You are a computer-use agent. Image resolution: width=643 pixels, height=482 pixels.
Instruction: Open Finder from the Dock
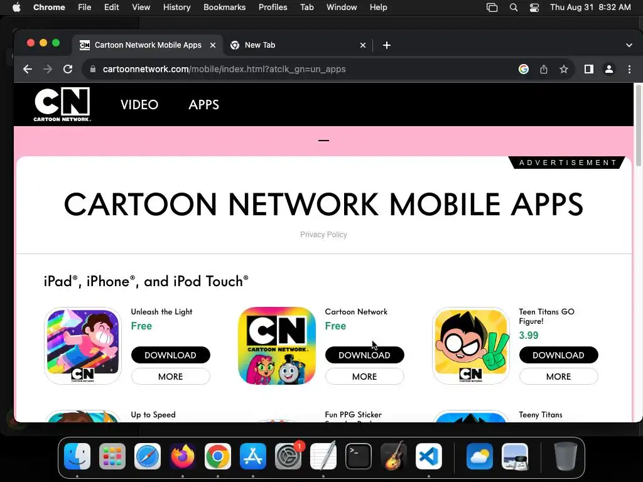(x=77, y=456)
